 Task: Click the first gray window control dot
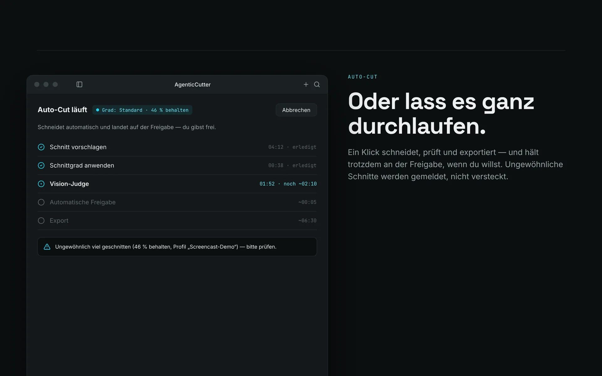37,84
